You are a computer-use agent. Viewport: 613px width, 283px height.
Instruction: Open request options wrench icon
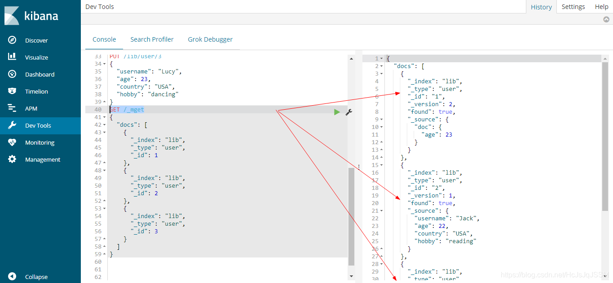coord(348,112)
